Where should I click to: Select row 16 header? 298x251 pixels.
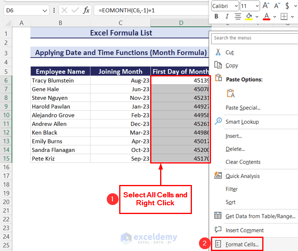6,167
